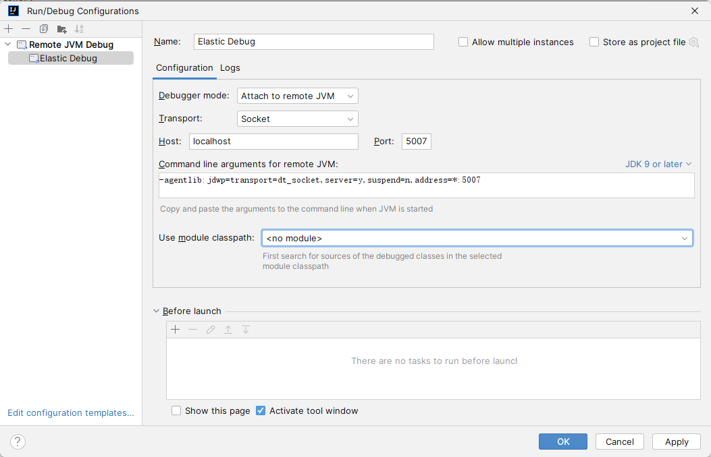
Task: Collapse Remote JVM Debug tree node
Action: (x=8, y=44)
